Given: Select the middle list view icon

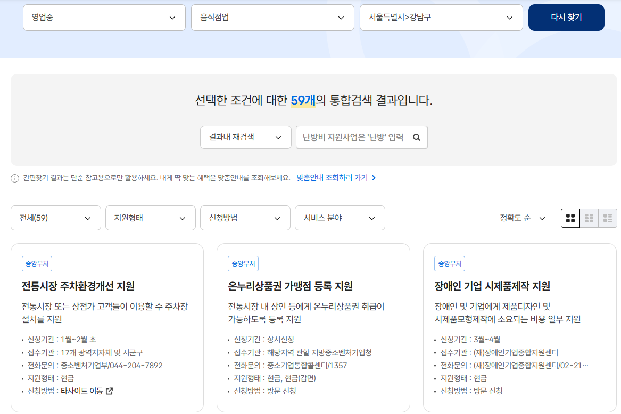Looking at the screenshot, I should (589, 218).
